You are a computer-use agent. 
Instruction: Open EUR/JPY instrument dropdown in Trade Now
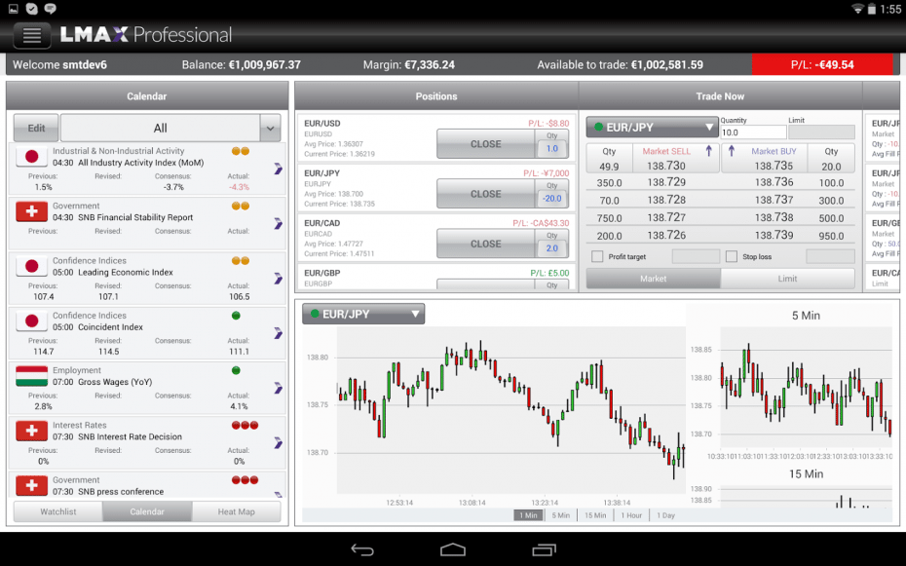(x=652, y=128)
